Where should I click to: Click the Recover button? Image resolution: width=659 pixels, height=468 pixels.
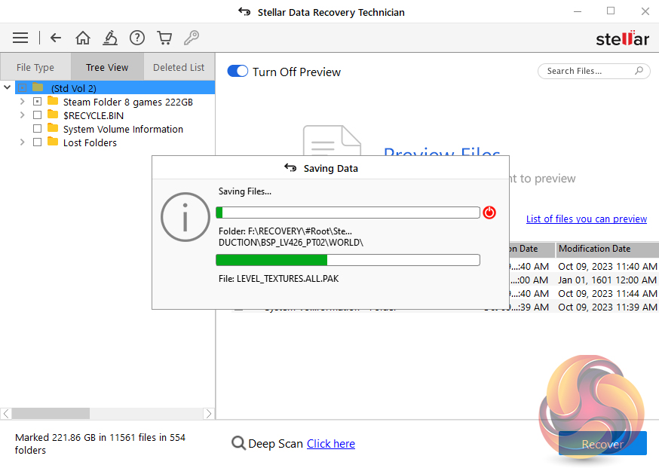[x=602, y=444]
